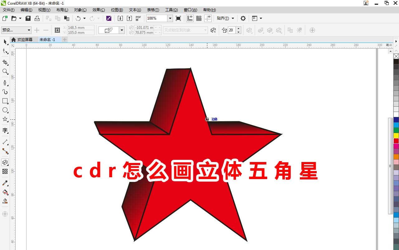Open the 100% zoom level dropdown
The image size is (399, 250).
[170, 18]
